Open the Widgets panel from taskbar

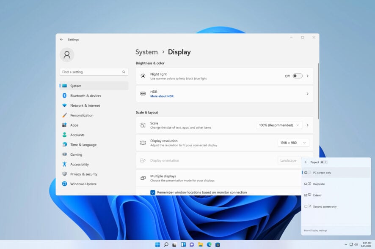tap(183, 245)
